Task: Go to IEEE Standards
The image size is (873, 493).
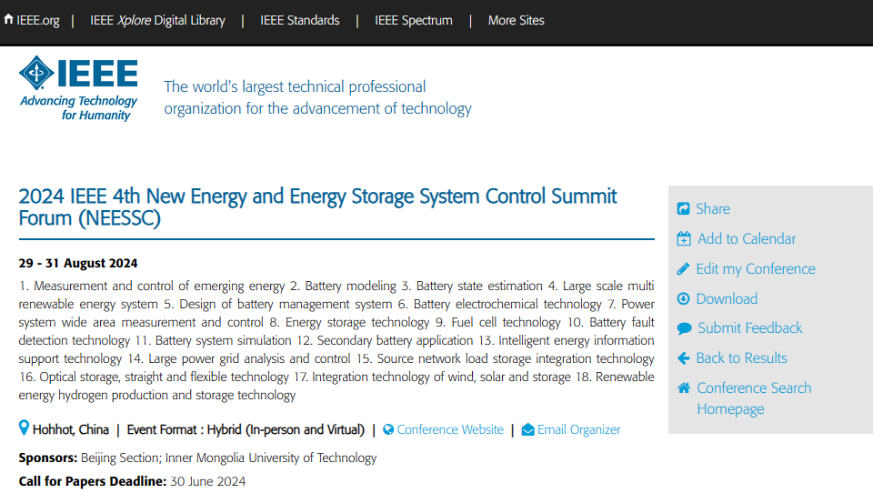Action: [x=299, y=20]
